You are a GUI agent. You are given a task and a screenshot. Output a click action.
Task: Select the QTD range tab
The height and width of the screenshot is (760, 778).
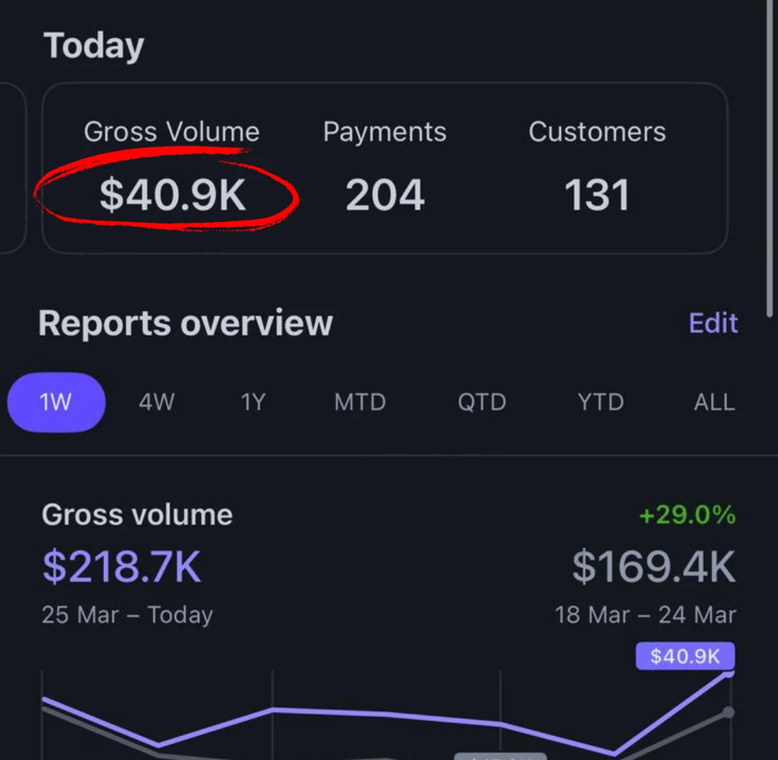pos(482,402)
